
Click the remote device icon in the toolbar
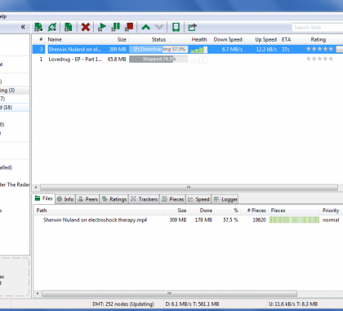coord(176,27)
